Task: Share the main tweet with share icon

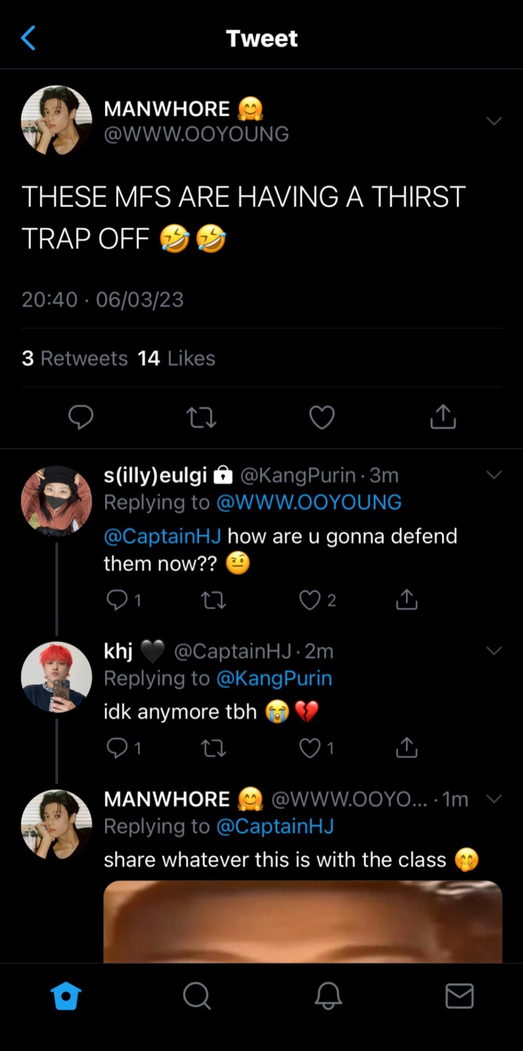Action: pyautogui.click(x=443, y=417)
